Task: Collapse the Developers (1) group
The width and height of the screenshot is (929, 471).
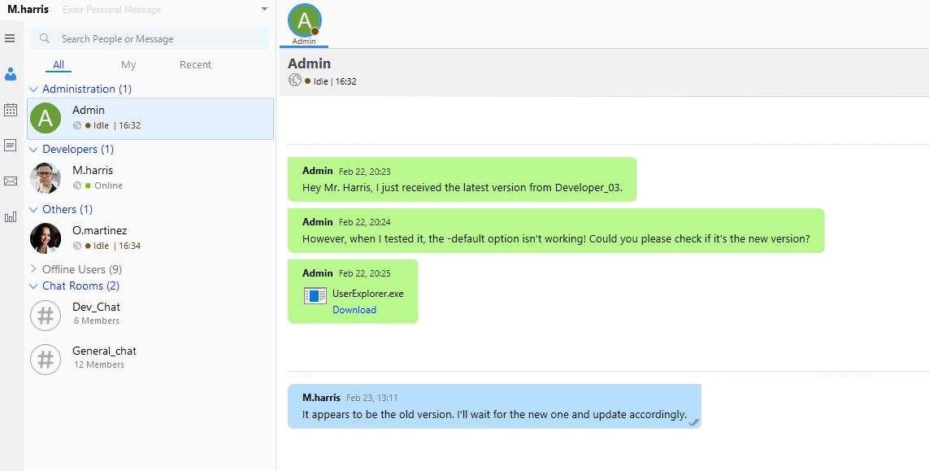Action: [x=33, y=150]
